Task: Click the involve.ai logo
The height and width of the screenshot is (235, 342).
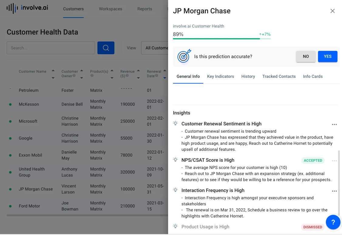Action: pyautogui.click(x=27, y=8)
